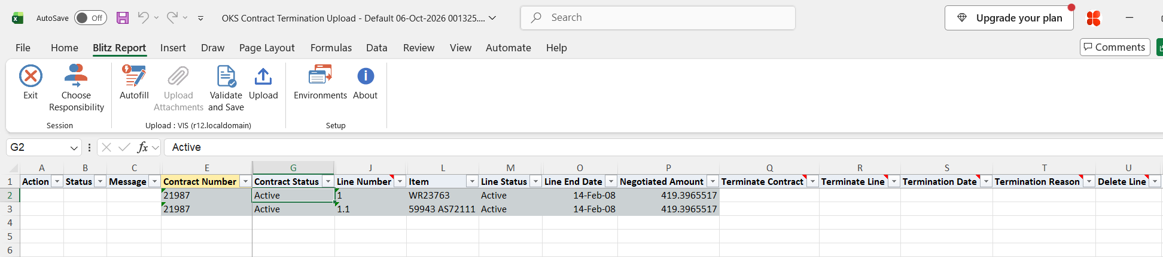Open Line Status filter dropdown

pos(536,181)
